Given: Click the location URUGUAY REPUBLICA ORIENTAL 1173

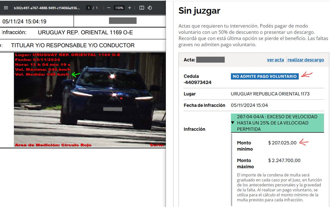Looking at the screenshot, I should (270, 94).
